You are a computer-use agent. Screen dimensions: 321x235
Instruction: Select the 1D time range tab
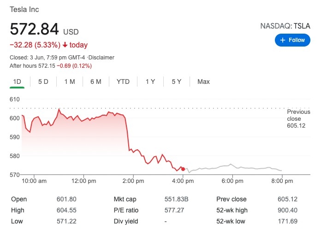[x=17, y=82]
